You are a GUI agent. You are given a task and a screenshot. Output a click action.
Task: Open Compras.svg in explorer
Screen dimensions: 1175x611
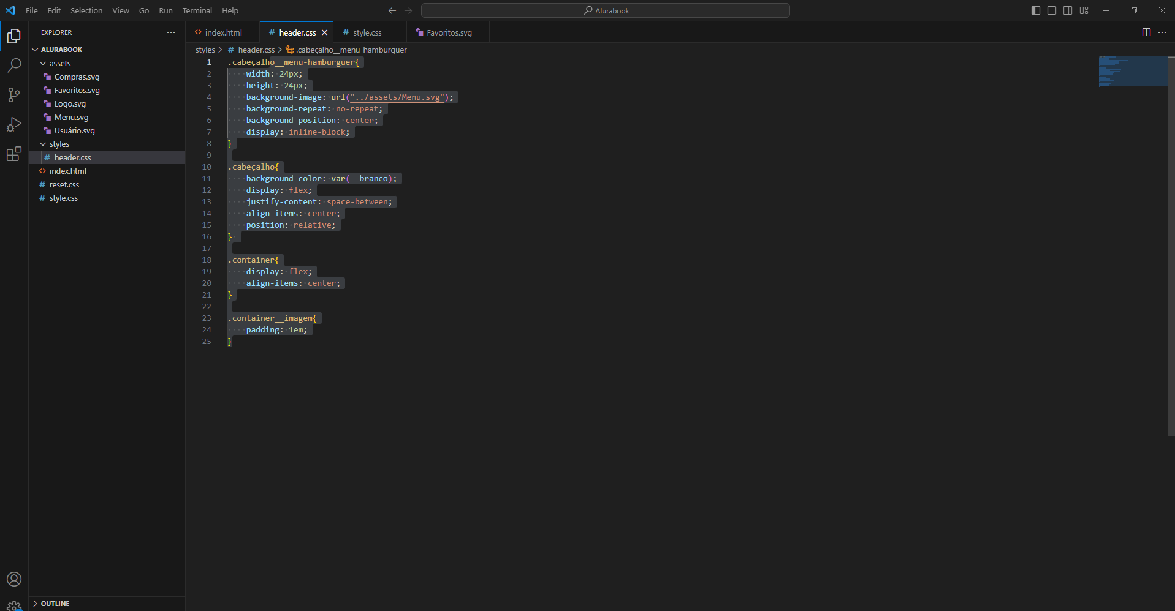(x=77, y=77)
